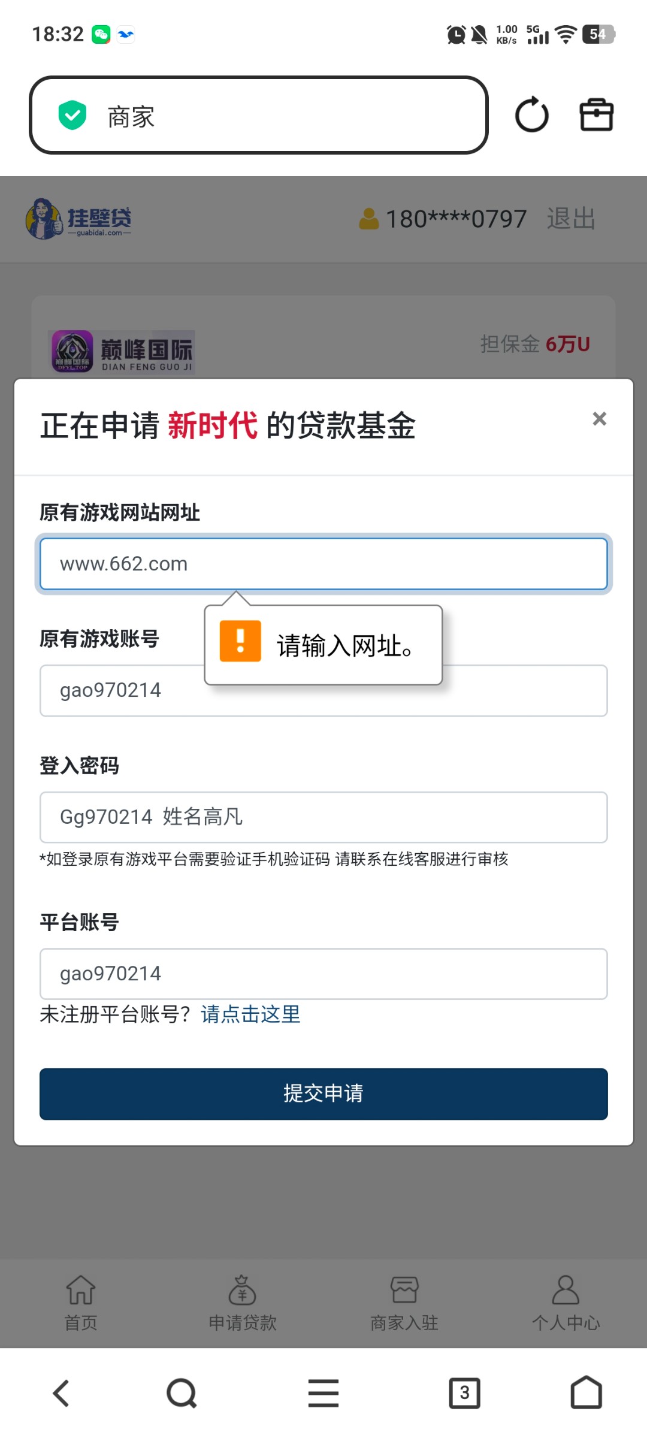This screenshot has height=1438, width=647.
Task: Tap 退出 to log out
Action: [570, 219]
